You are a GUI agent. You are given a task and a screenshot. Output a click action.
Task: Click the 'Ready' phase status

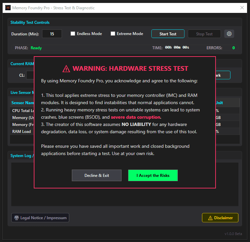click(36, 48)
